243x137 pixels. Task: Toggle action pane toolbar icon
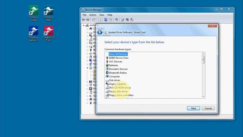click(110, 20)
